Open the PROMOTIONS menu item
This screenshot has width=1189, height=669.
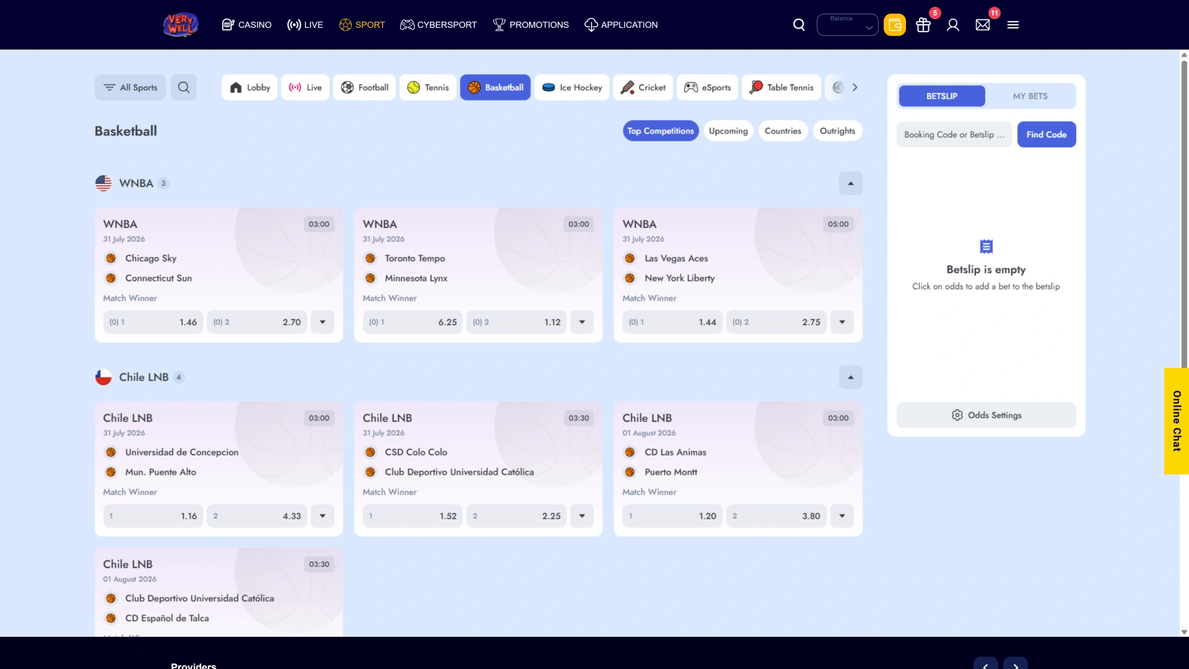point(531,25)
